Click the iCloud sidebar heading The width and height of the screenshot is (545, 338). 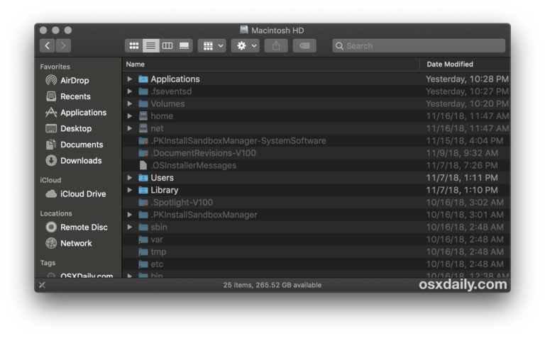(x=50, y=180)
